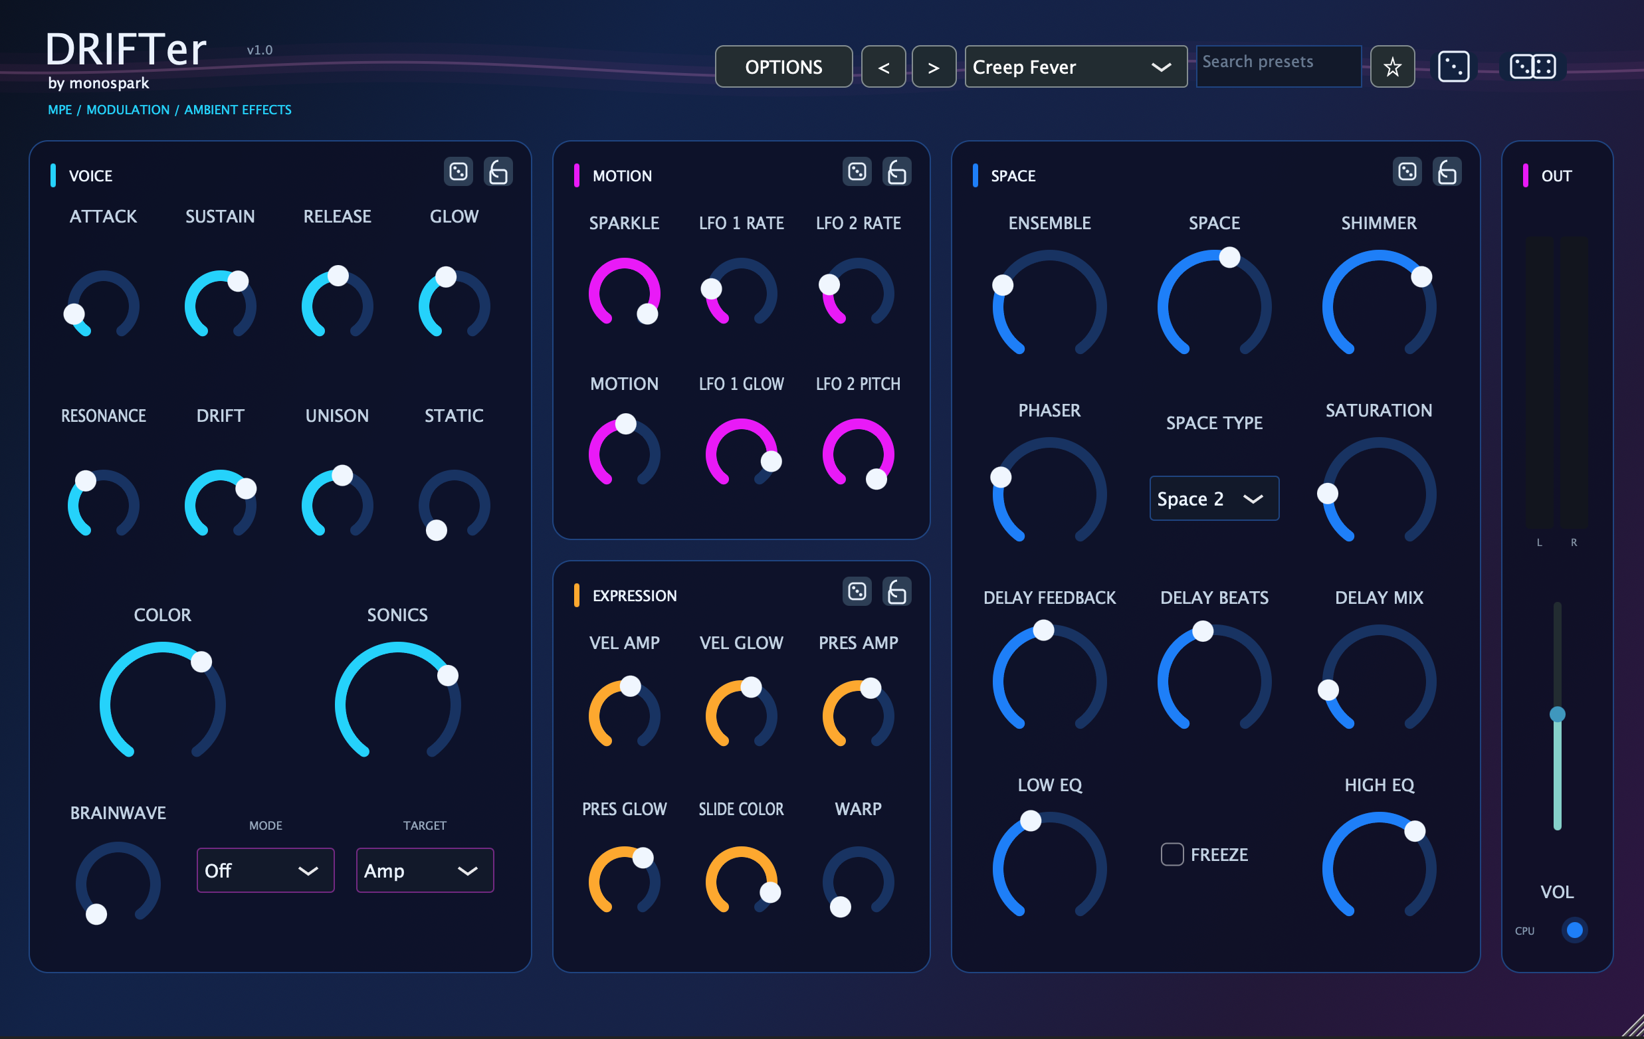Click the SPARKLE knob
The width and height of the screenshot is (1644, 1039).
click(624, 292)
